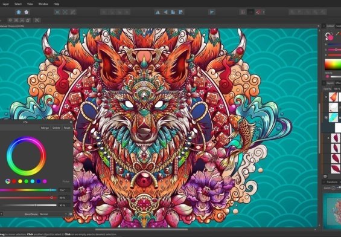This screenshot has width=341, height=237.
Task: Click the second view-mode icon in top toolbar
Action: 65,12
